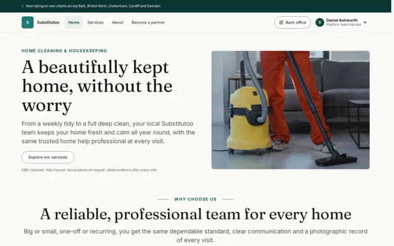Open the Daniel Ashworth profile menu
The image size is (394, 246).
(342, 22)
